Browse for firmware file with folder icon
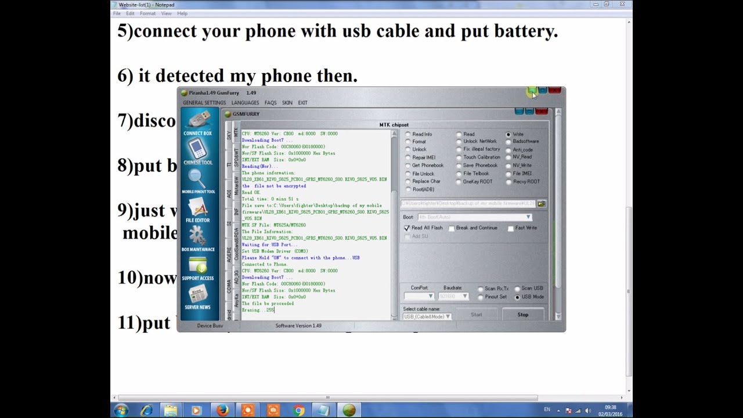 click(x=541, y=204)
